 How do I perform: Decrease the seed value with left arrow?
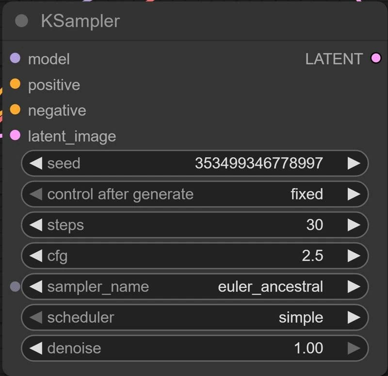point(36,163)
